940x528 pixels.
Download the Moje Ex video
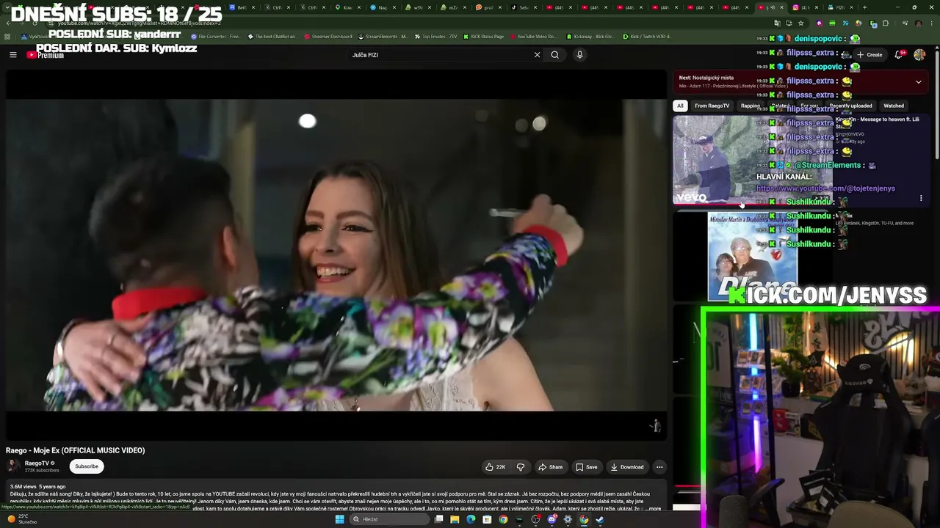[626, 467]
